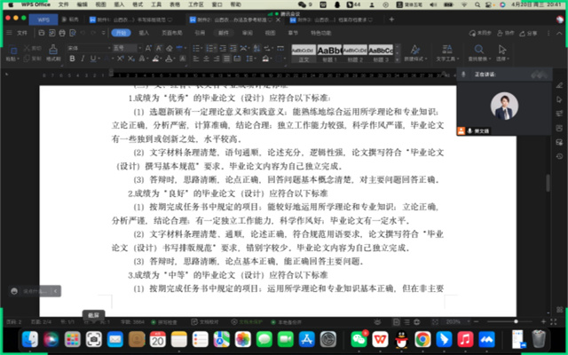The width and height of the screenshot is (568, 355).
Task: Click the zoom in plus button
Action: point(543,321)
